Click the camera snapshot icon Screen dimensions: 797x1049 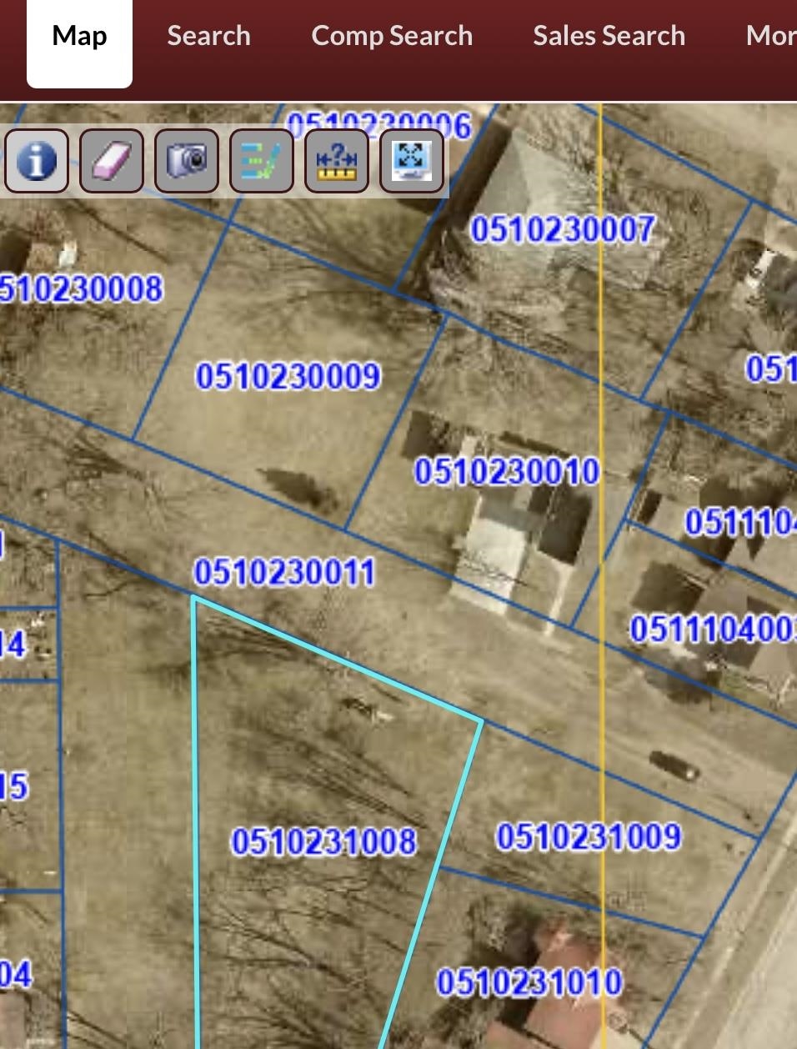[186, 160]
